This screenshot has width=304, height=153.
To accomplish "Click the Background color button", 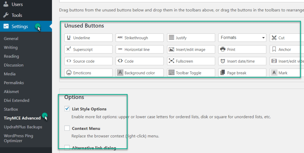I will click(x=140, y=73).
